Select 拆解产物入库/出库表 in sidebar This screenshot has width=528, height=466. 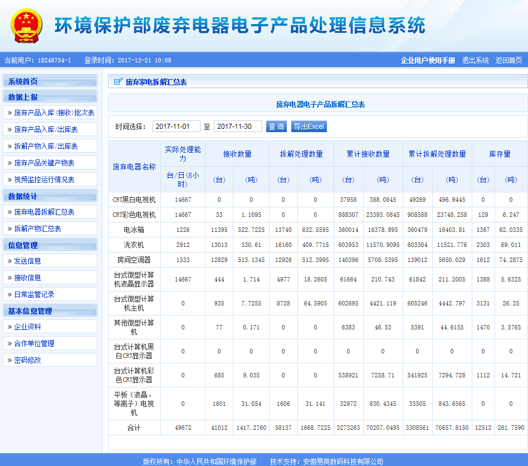[x=46, y=147]
